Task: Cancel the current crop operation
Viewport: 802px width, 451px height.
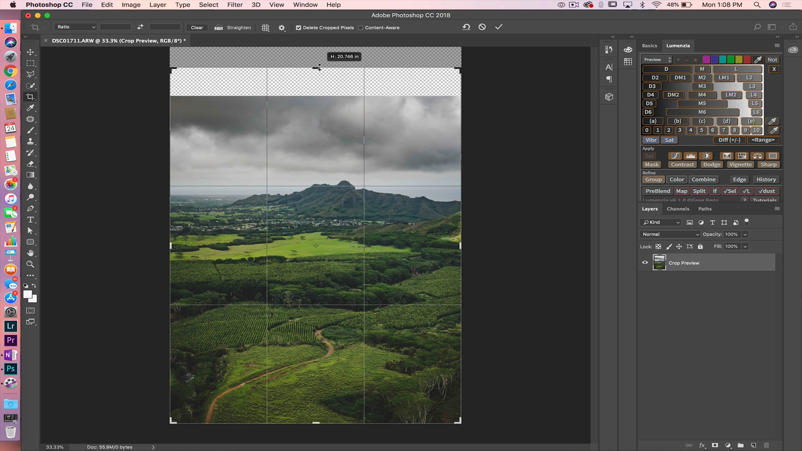Action: coord(482,27)
